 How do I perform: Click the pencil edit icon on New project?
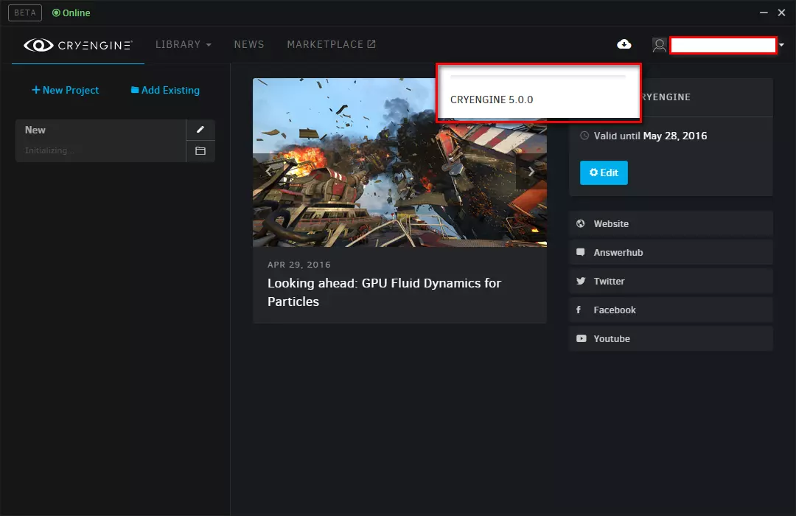[200, 130]
